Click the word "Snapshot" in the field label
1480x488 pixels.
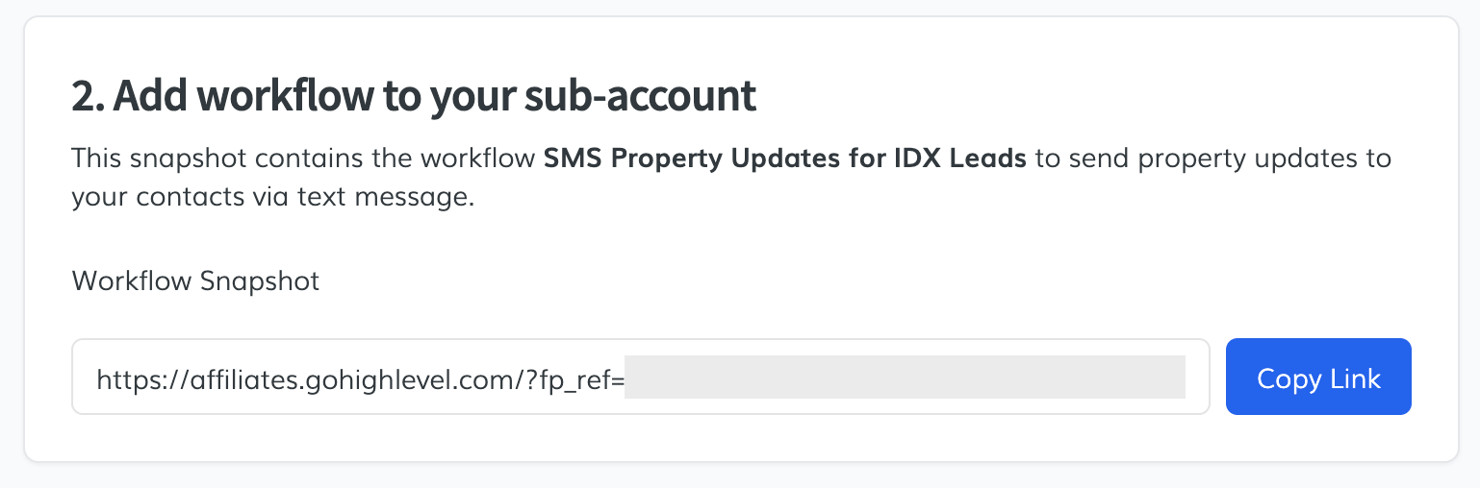[x=259, y=281]
